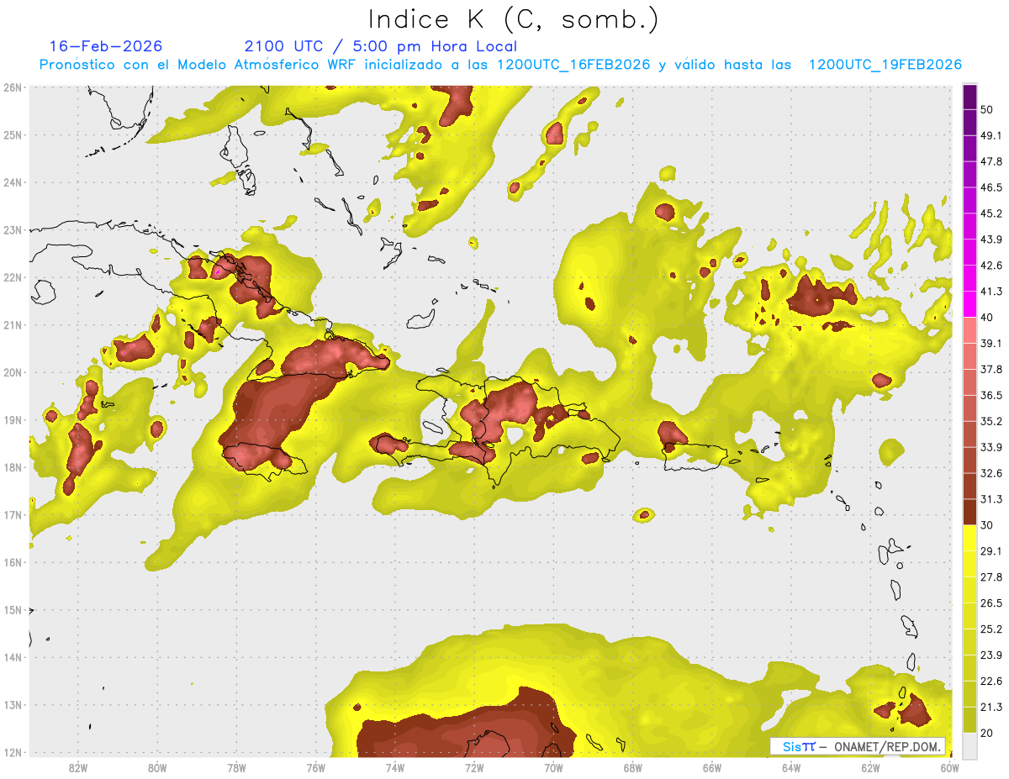The height and width of the screenshot is (779, 1009).
Task: Click the '72W' longitude label
Action: [474, 767]
